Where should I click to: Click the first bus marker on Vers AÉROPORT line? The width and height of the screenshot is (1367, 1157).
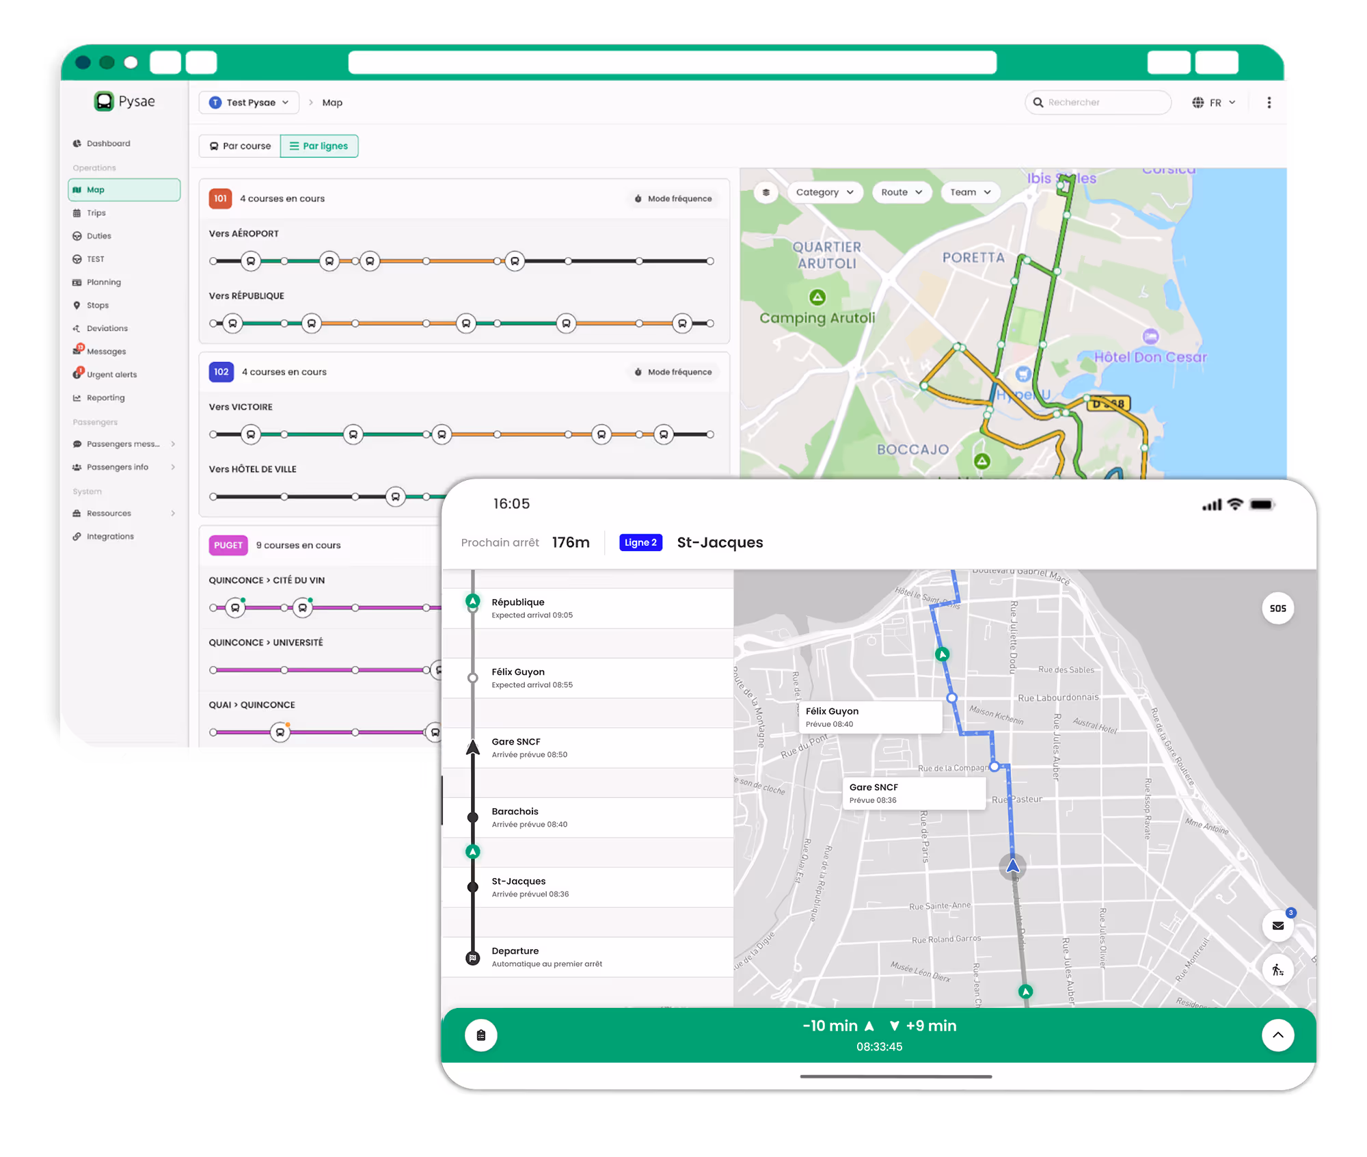[251, 261]
